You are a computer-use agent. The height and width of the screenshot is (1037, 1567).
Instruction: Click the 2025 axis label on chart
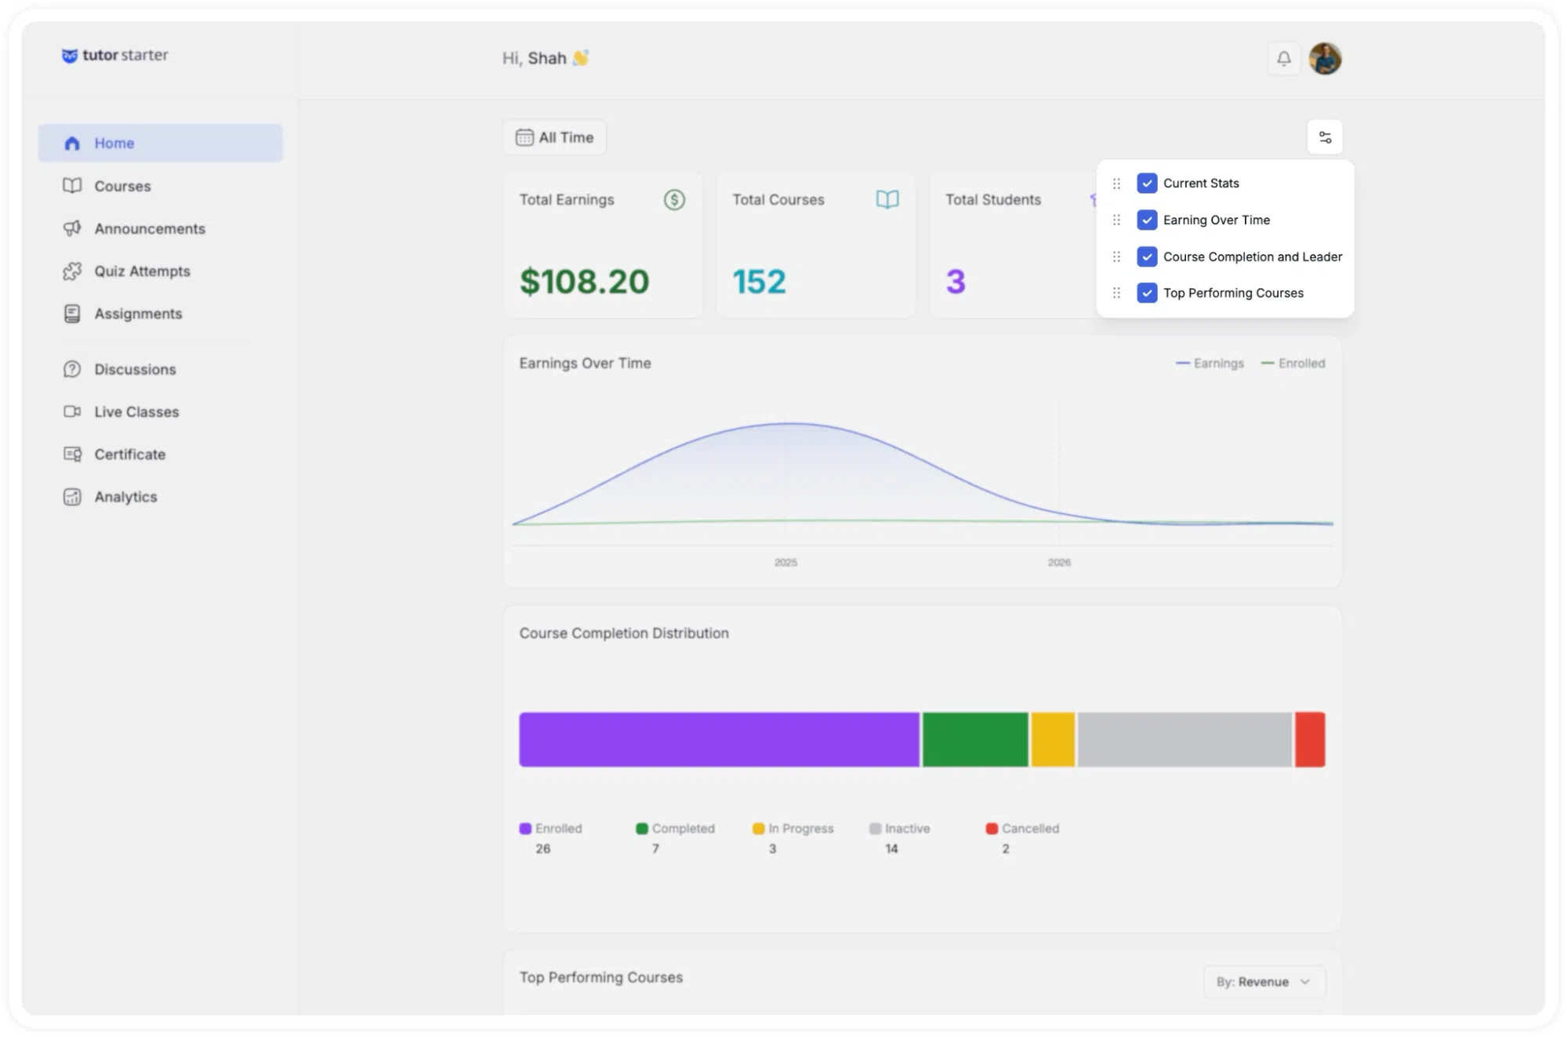pos(785,563)
